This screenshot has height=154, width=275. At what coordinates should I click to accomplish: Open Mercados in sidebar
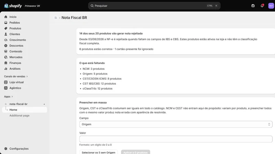(x=16, y=57)
